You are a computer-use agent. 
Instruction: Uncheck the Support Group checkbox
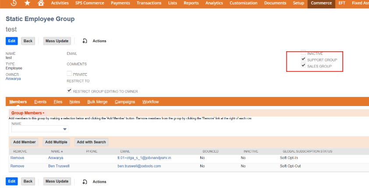303,59
